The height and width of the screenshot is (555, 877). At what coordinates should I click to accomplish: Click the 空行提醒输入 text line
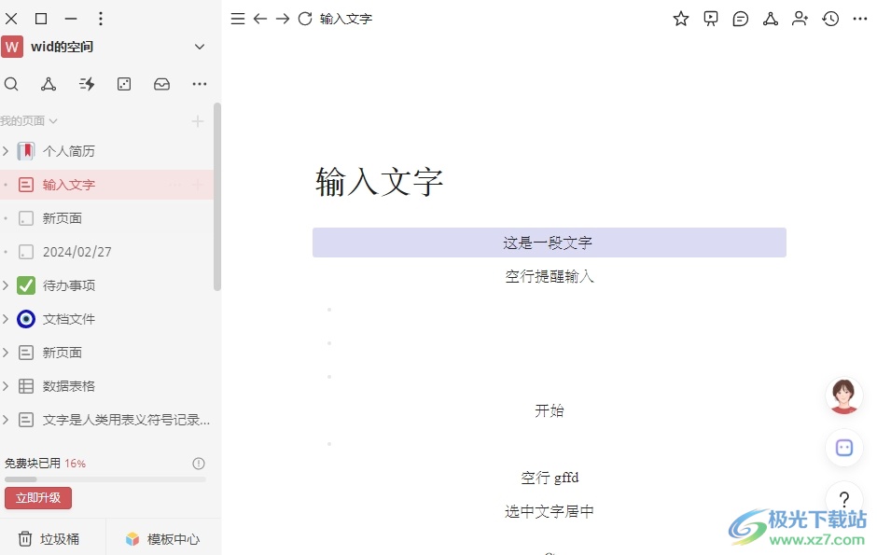pyautogui.click(x=550, y=276)
